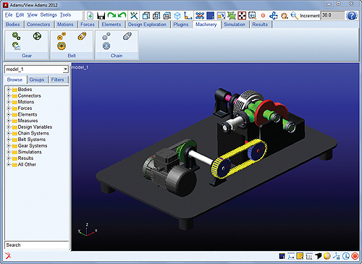Viewport: 362px width, 264px height.
Task: Select the Results folder in the browser tree
Action: pyautogui.click(x=25, y=158)
